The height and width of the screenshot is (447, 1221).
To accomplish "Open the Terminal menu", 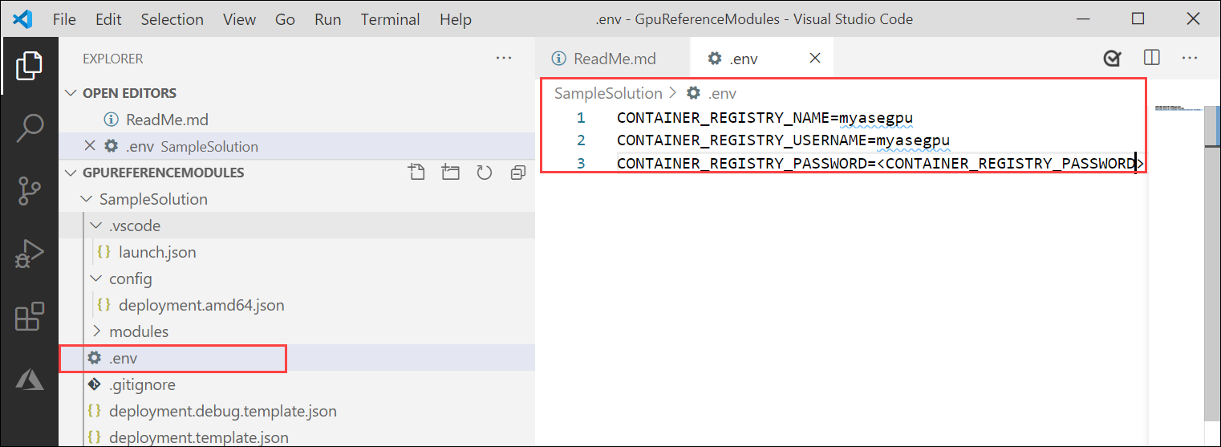I will tap(389, 19).
